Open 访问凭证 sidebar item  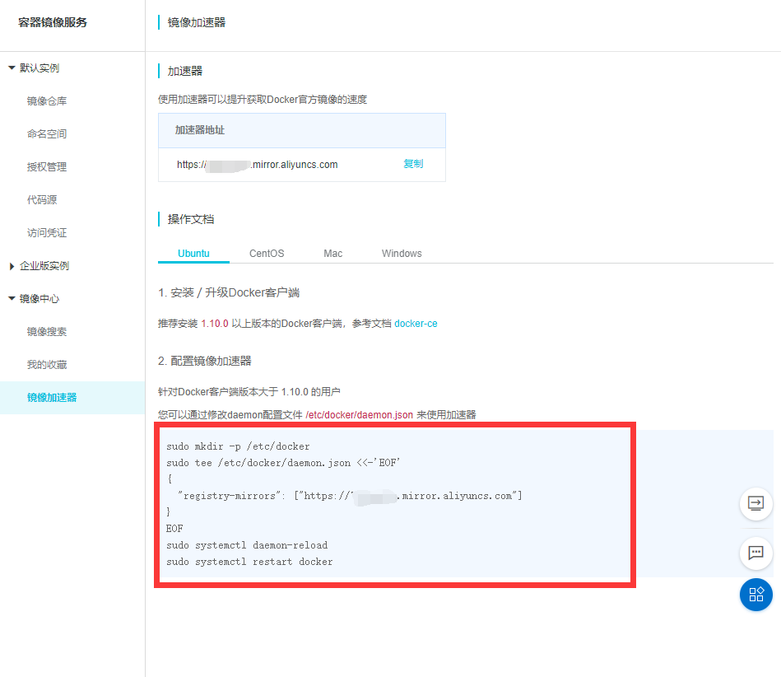point(47,233)
